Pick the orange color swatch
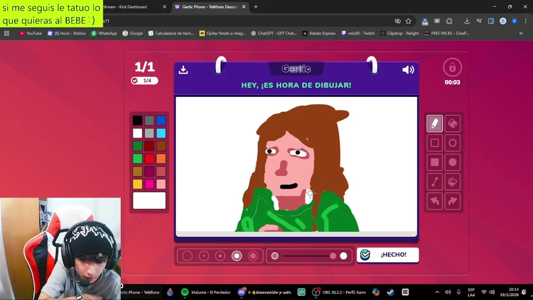Viewport: 533px width, 300px height. coord(161,159)
